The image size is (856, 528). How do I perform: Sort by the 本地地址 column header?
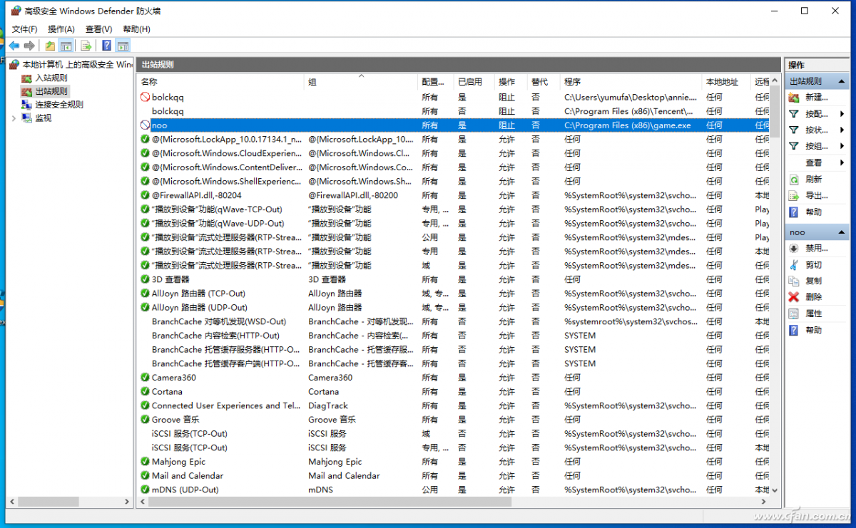click(x=726, y=82)
